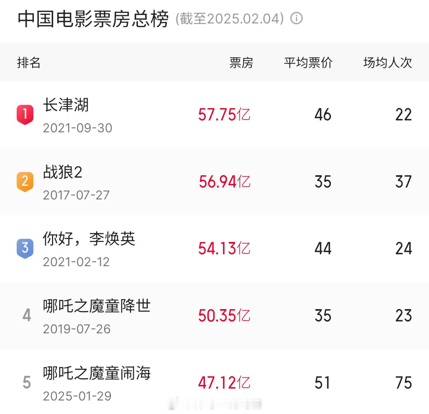Click the 中国电影票房总榜 title

pos(93,19)
